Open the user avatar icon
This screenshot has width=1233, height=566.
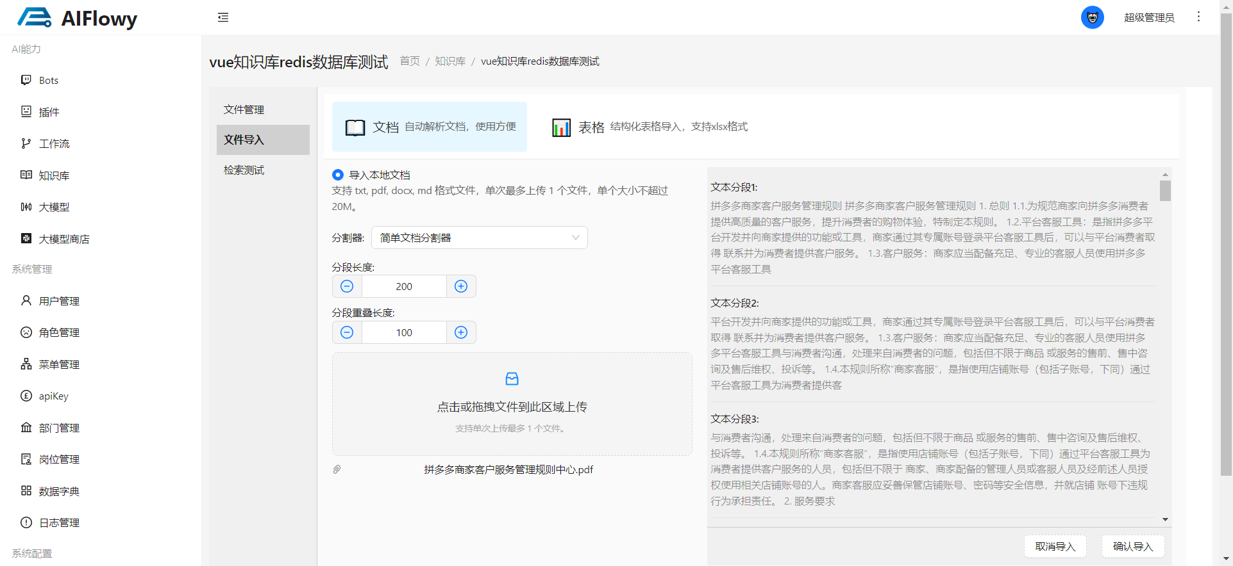pyautogui.click(x=1093, y=17)
